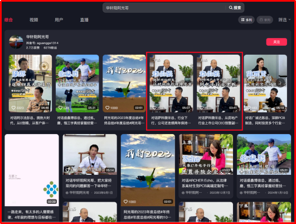Select the 综合 tab
This screenshot has height=224, width=296.
click(x=8, y=20)
